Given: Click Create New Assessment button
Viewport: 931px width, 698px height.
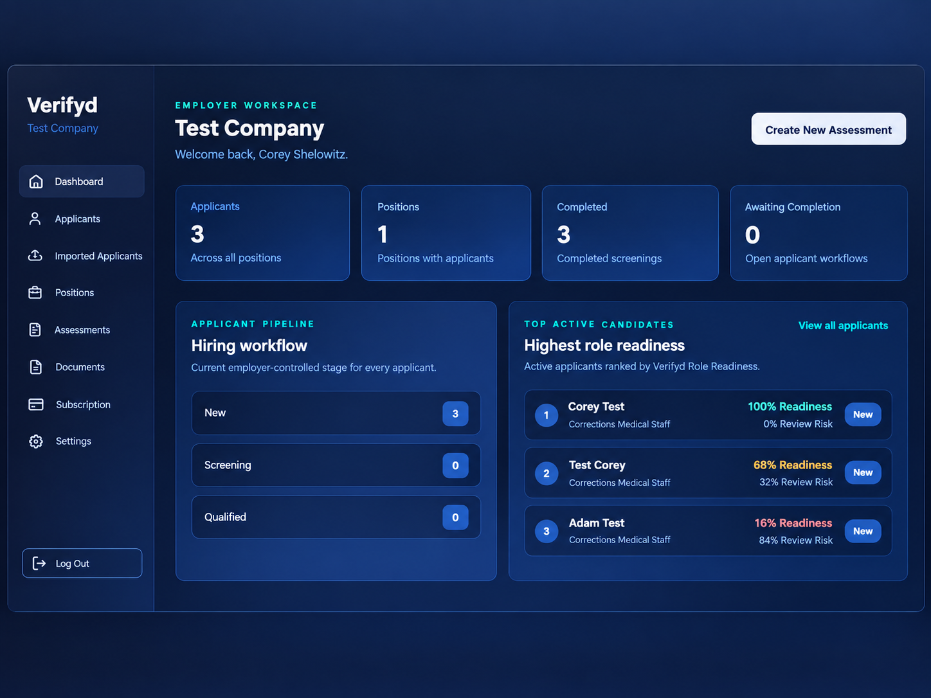Looking at the screenshot, I should pyautogui.click(x=828, y=129).
